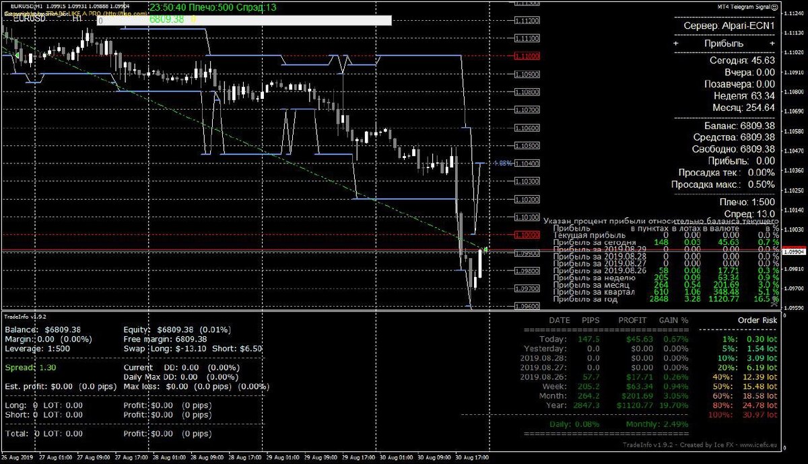The height and width of the screenshot is (464, 808).
Task: Click the Equity: $6809.38 value
Action: pos(178,330)
